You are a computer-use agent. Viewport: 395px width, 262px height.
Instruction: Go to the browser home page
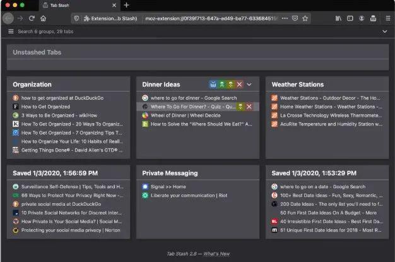[43, 18]
